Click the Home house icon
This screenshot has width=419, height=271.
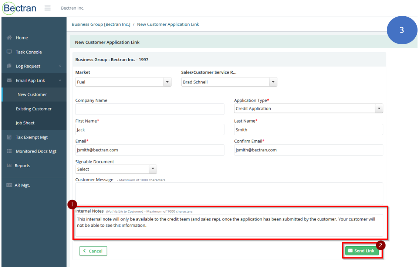tap(9, 38)
